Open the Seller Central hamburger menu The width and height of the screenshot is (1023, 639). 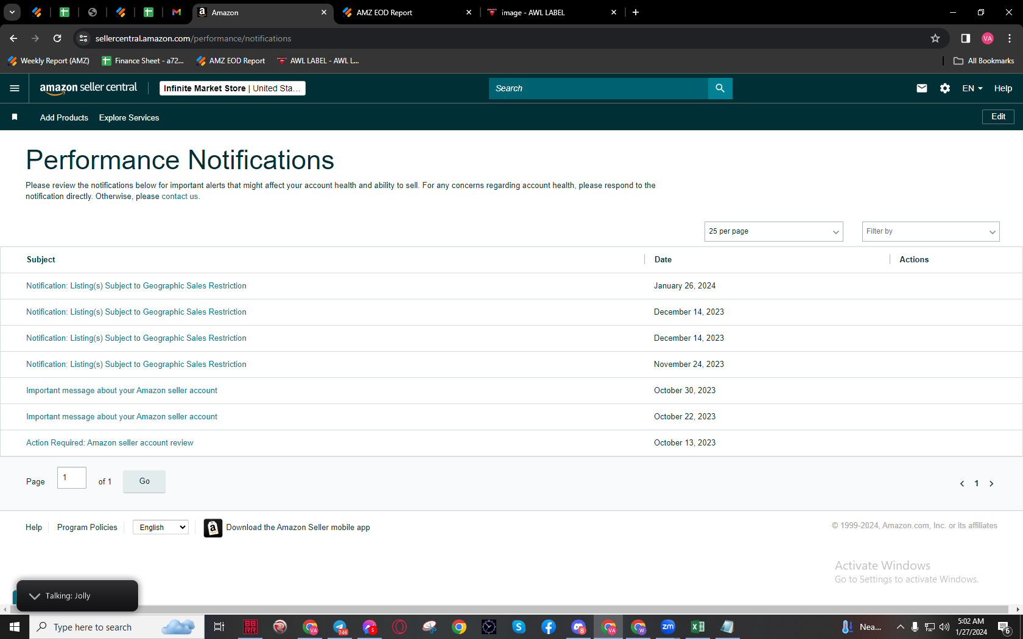click(15, 88)
